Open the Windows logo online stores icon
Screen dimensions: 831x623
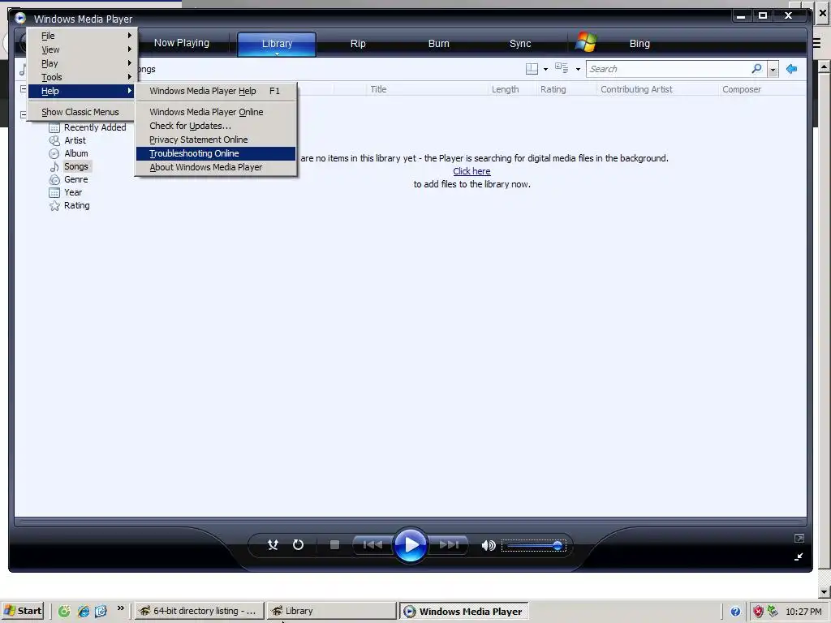(586, 42)
